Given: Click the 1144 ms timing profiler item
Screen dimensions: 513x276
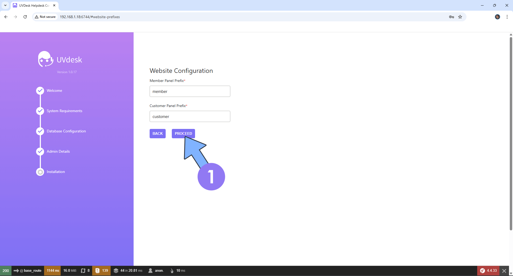Looking at the screenshot, I should click(53, 271).
